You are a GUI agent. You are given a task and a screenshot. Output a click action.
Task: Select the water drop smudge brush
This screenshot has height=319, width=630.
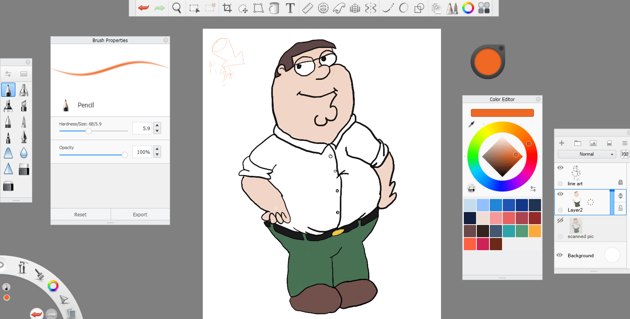pos(24,153)
